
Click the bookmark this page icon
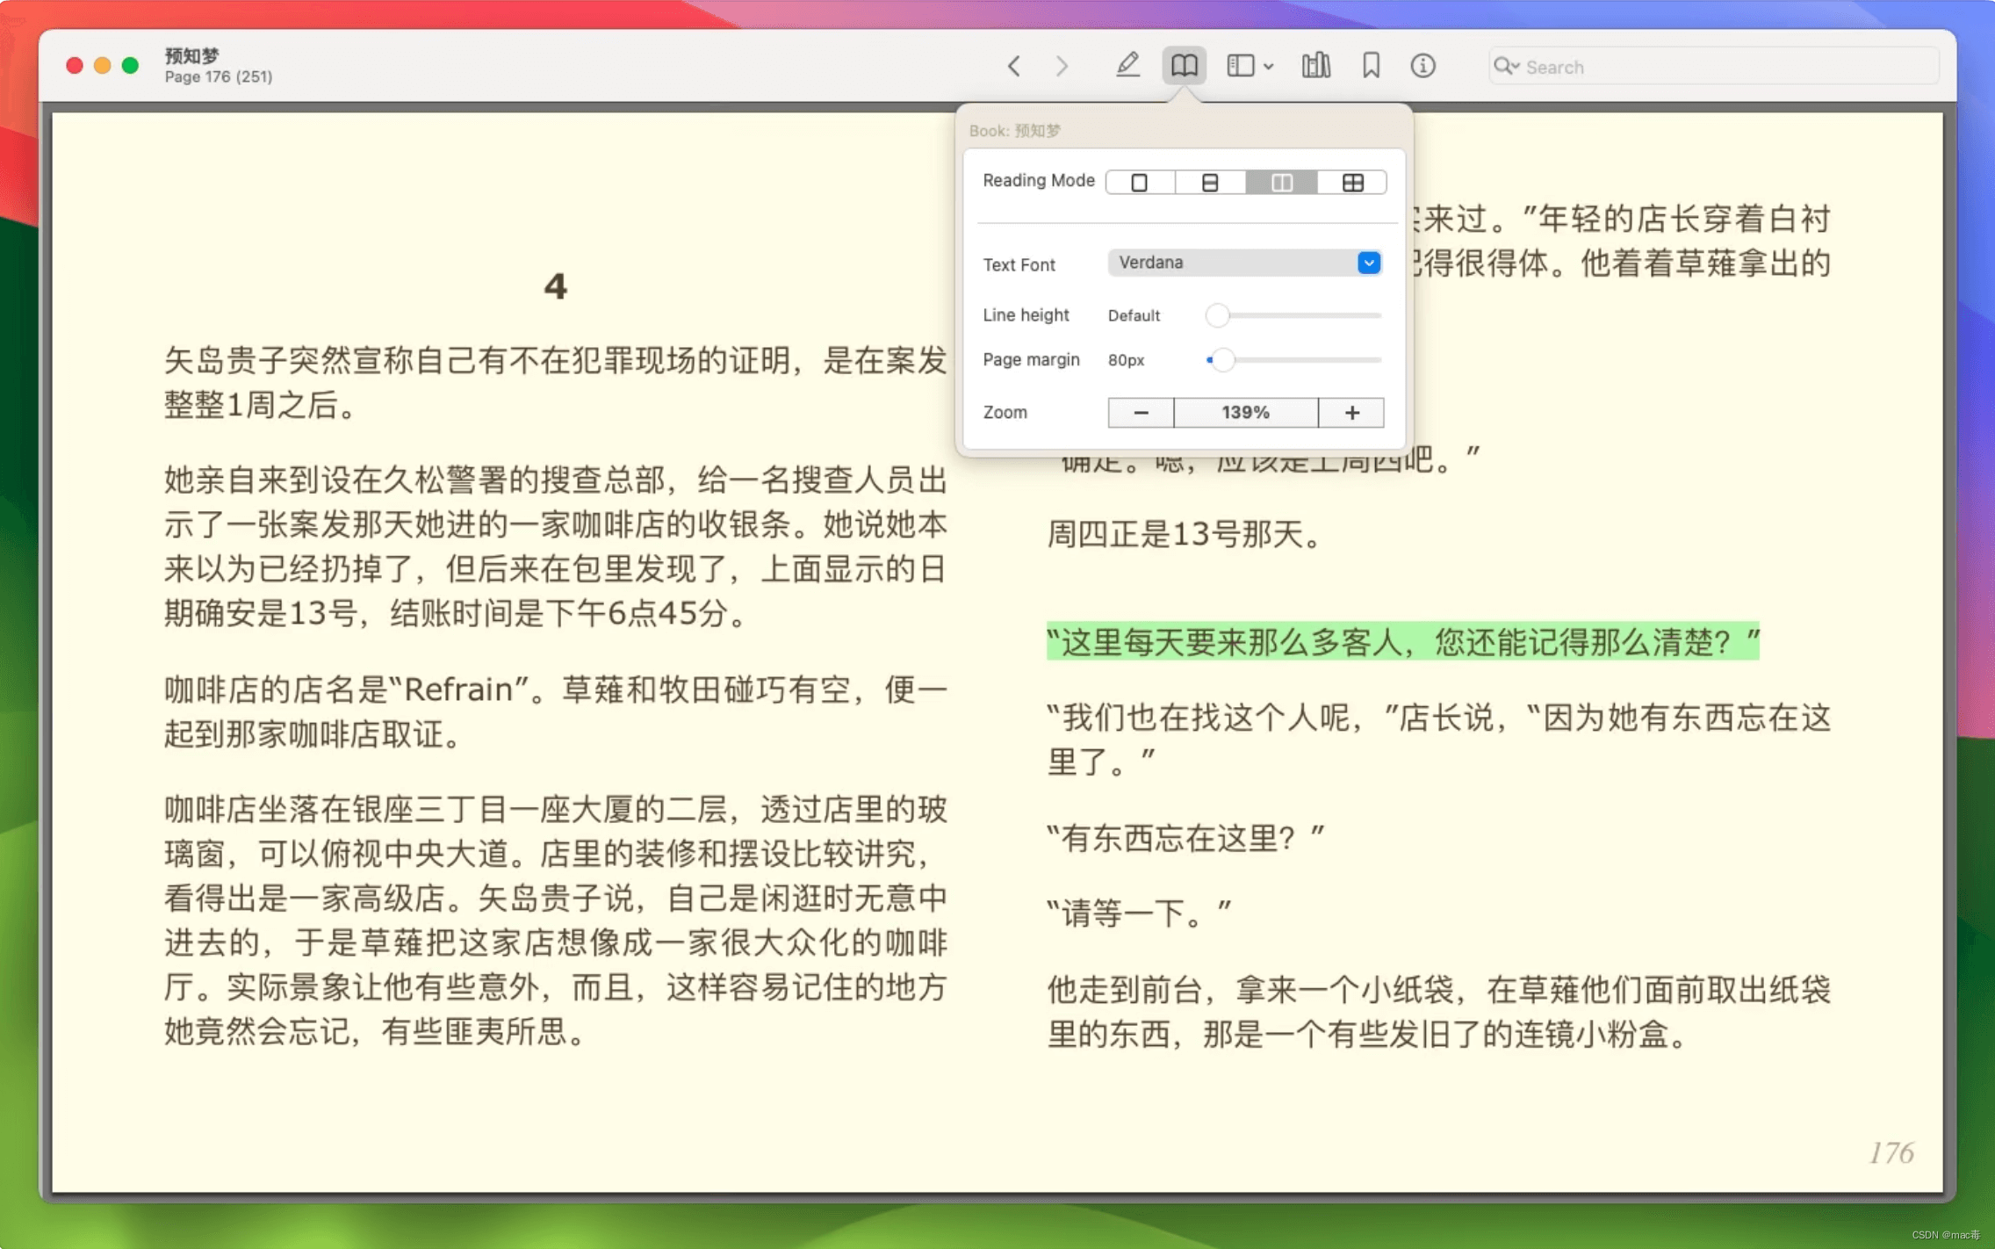(1369, 65)
